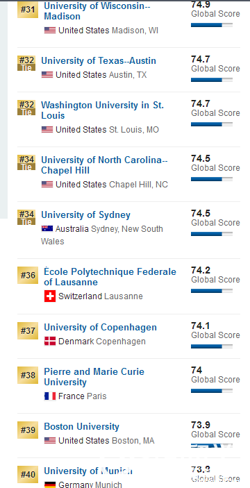Click the Switzerland flag icon
The height and width of the screenshot is (488, 250).
tap(50, 296)
